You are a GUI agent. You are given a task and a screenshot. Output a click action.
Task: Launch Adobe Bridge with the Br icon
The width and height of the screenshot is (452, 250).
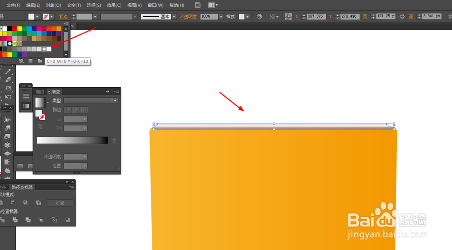coord(198,5)
